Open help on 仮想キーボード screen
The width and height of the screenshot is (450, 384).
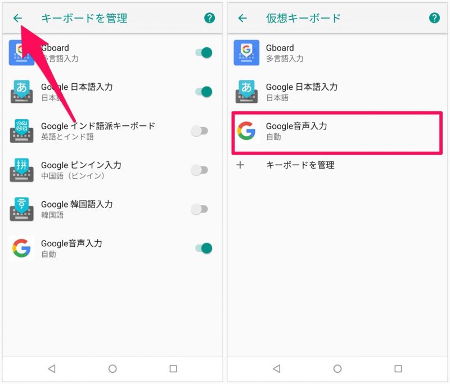434,18
